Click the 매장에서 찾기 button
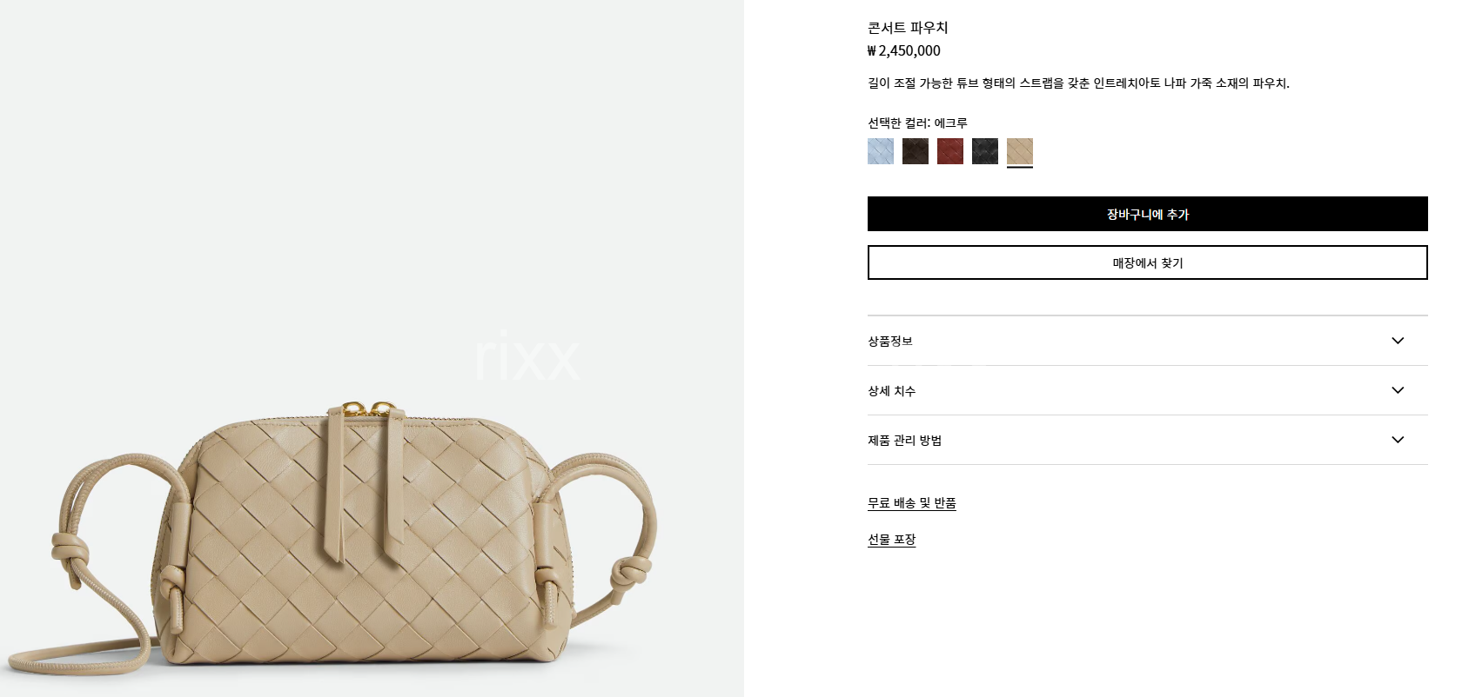 click(1147, 262)
